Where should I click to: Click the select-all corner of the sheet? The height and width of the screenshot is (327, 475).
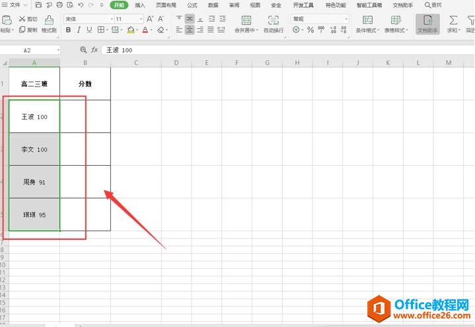coord(5,63)
